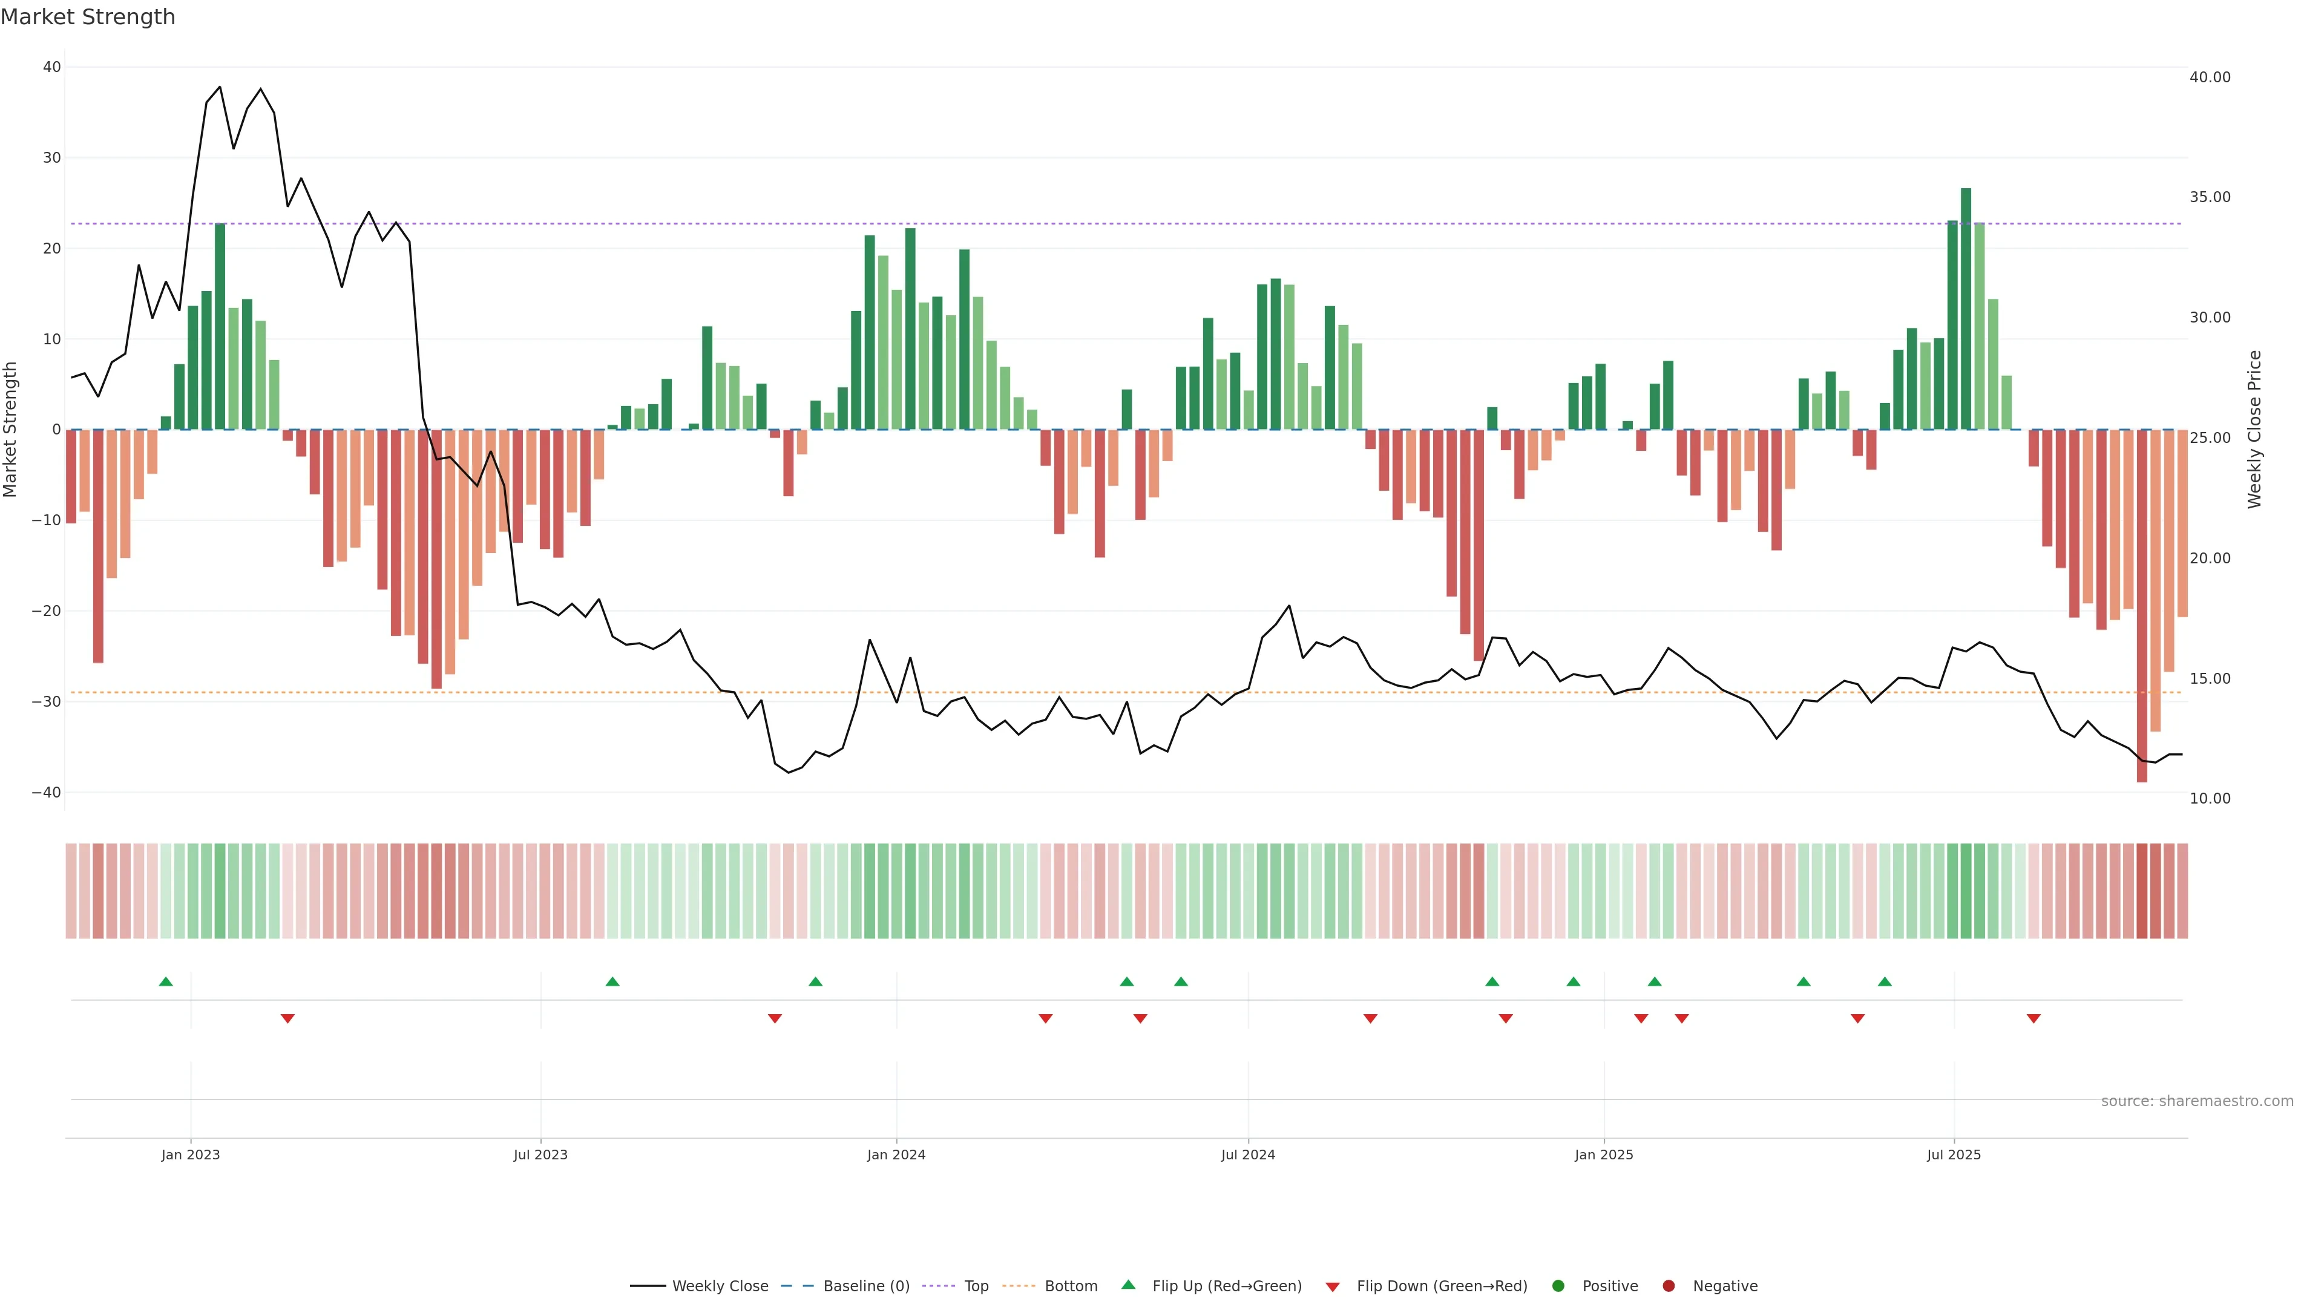Click the first green flip-up marker before Jan 2023
Image resolution: width=2324 pixels, height=1307 pixels.
(x=166, y=981)
